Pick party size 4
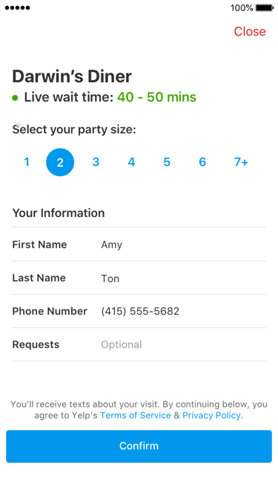278x494 pixels. coord(131,162)
